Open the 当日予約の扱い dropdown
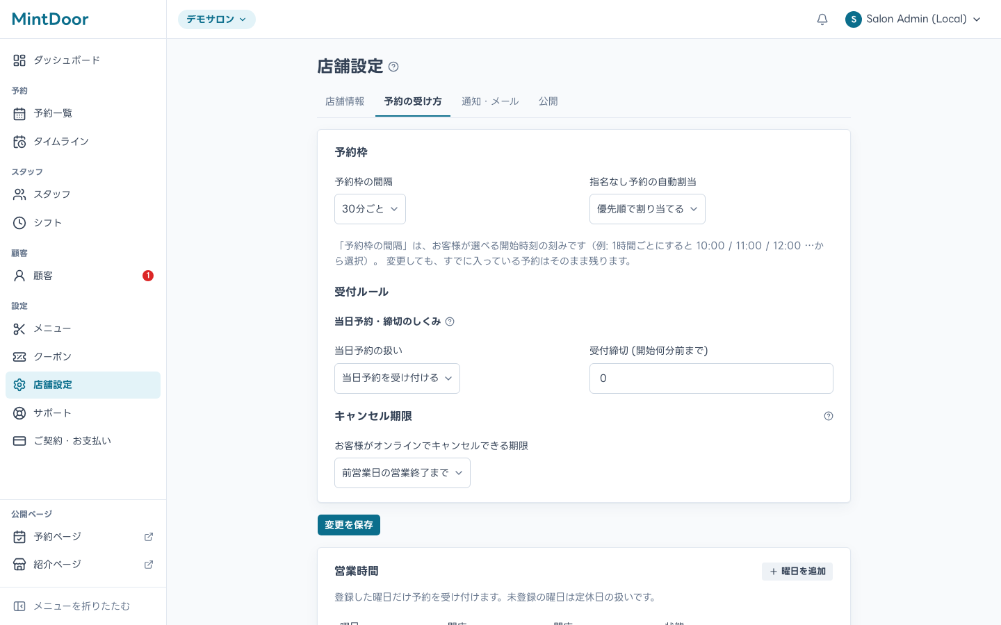Image resolution: width=1001 pixels, height=625 pixels. [x=397, y=378]
